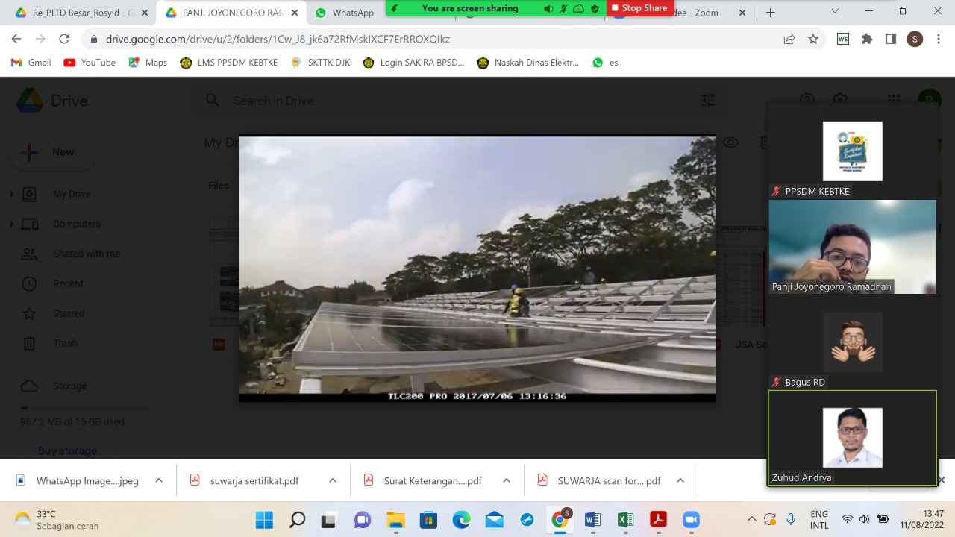The image size is (955, 537).
Task: Open suwarja sertifikat.pdf download options arrow
Action: click(x=332, y=480)
